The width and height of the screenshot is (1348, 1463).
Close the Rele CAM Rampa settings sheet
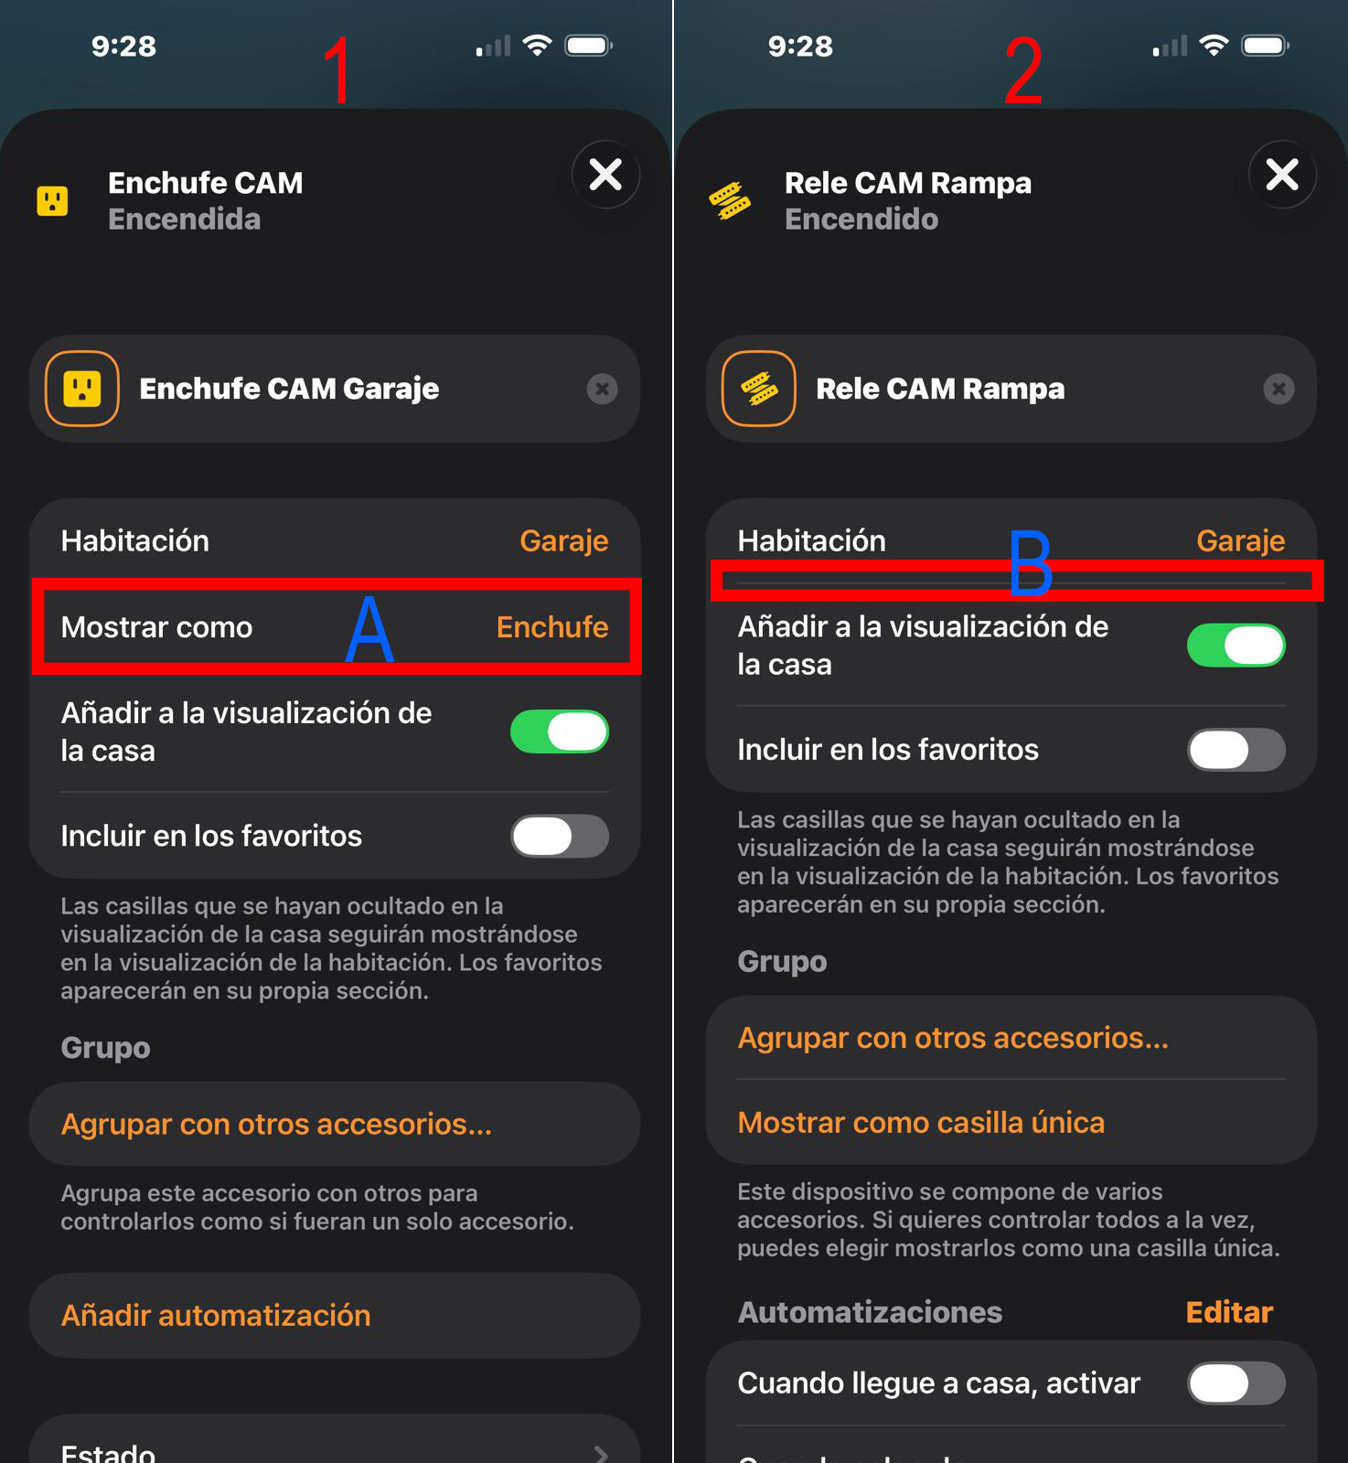click(1282, 174)
